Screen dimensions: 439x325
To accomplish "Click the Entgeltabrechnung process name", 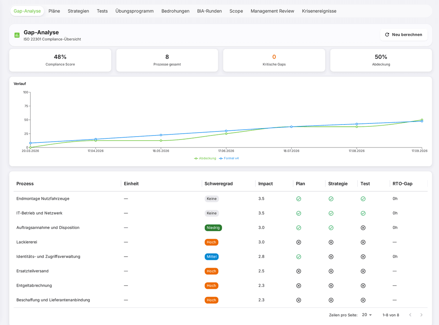I will point(34,286).
